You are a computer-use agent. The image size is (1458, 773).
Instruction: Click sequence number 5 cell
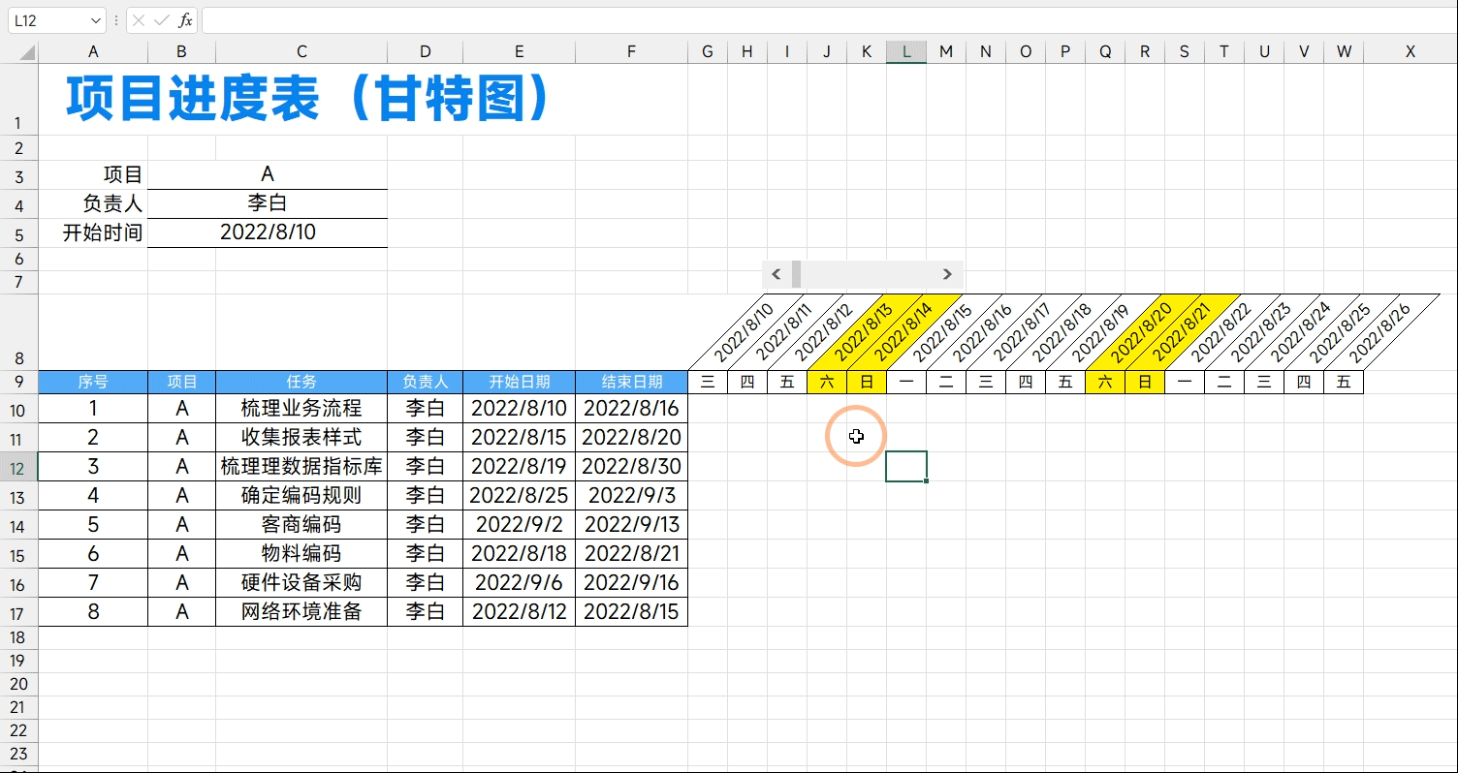click(93, 525)
